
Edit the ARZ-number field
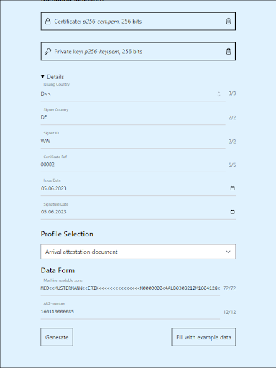tap(130, 311)
